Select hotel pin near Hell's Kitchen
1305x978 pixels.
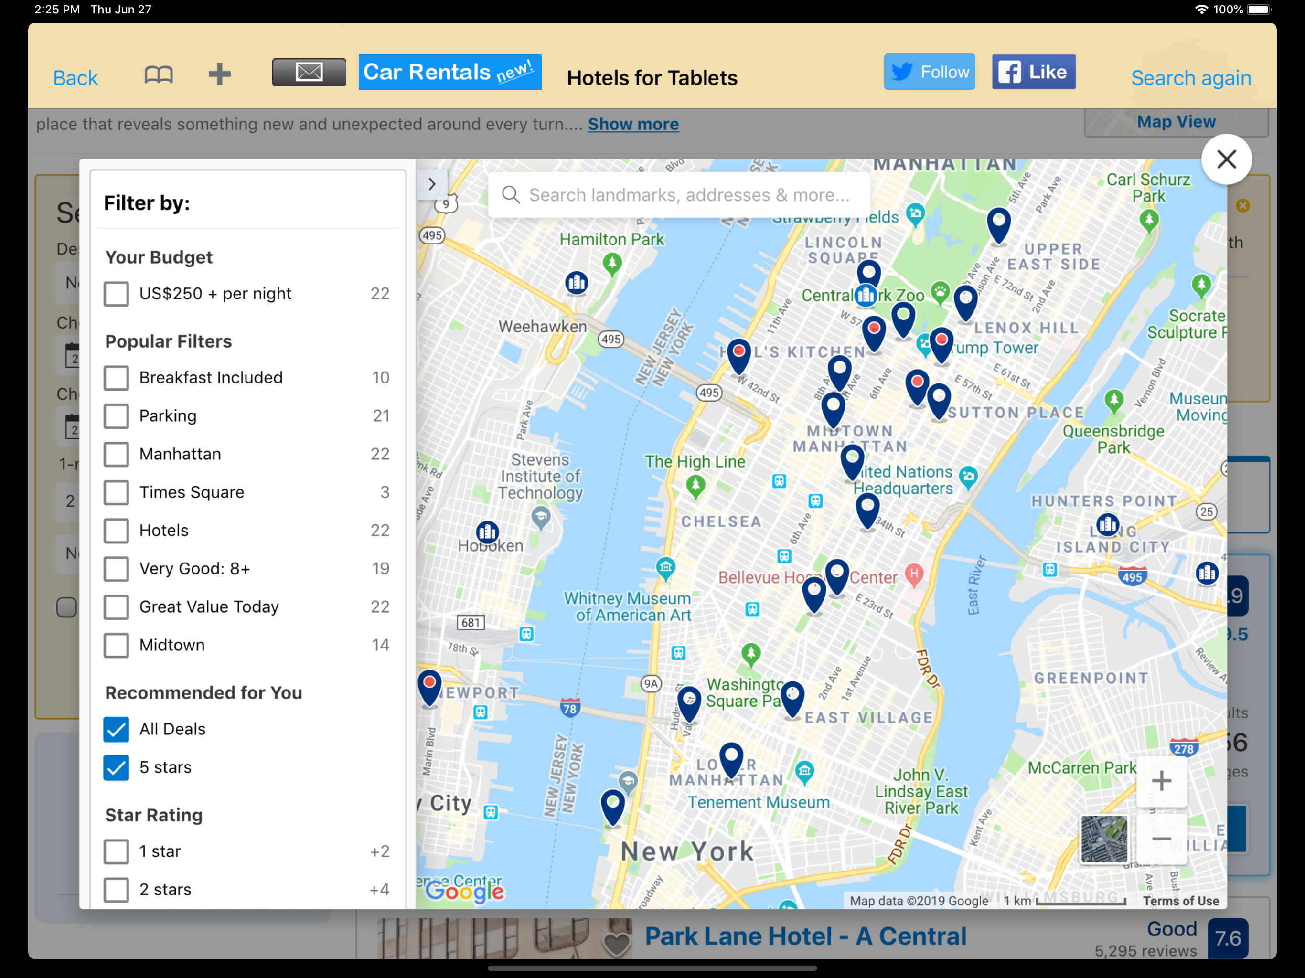click(738, 356)
